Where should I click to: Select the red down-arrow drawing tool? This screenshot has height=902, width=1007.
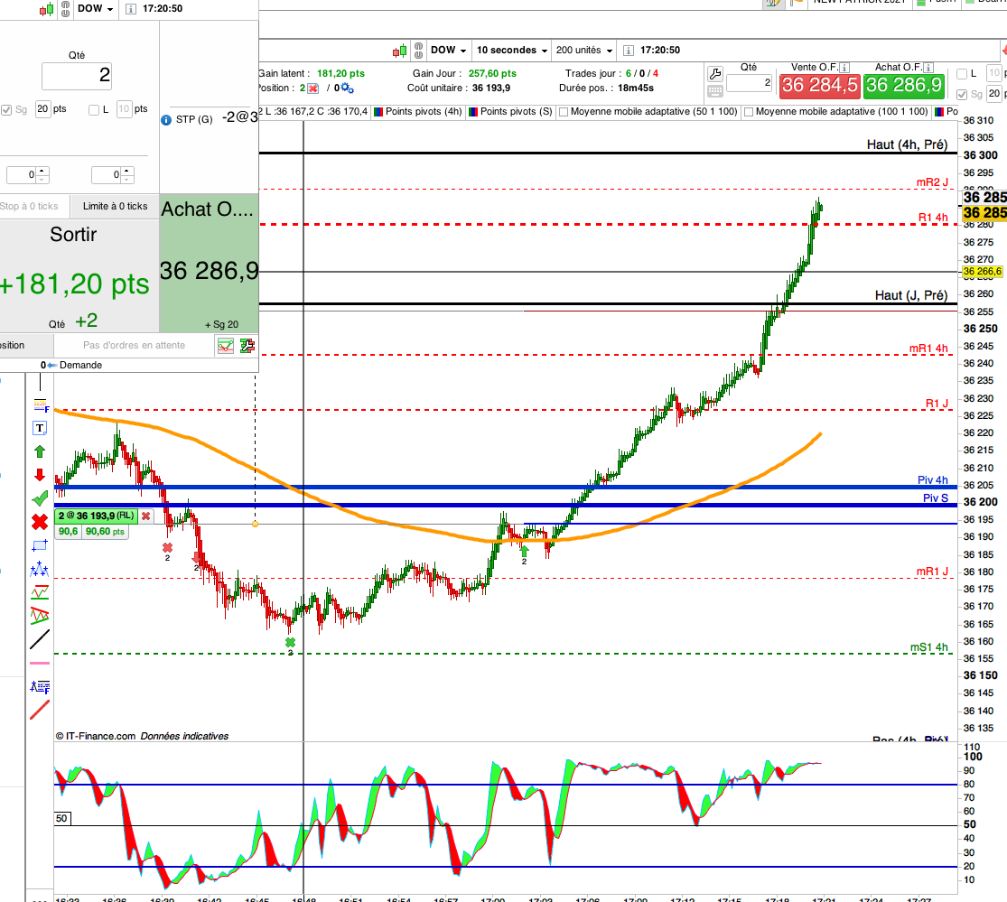pyautogui.click(x=40, y=475)
